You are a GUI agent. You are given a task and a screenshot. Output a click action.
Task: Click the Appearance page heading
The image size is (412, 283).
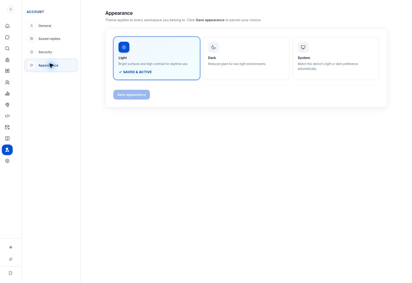pyautogui.click(x=119, y=13)
